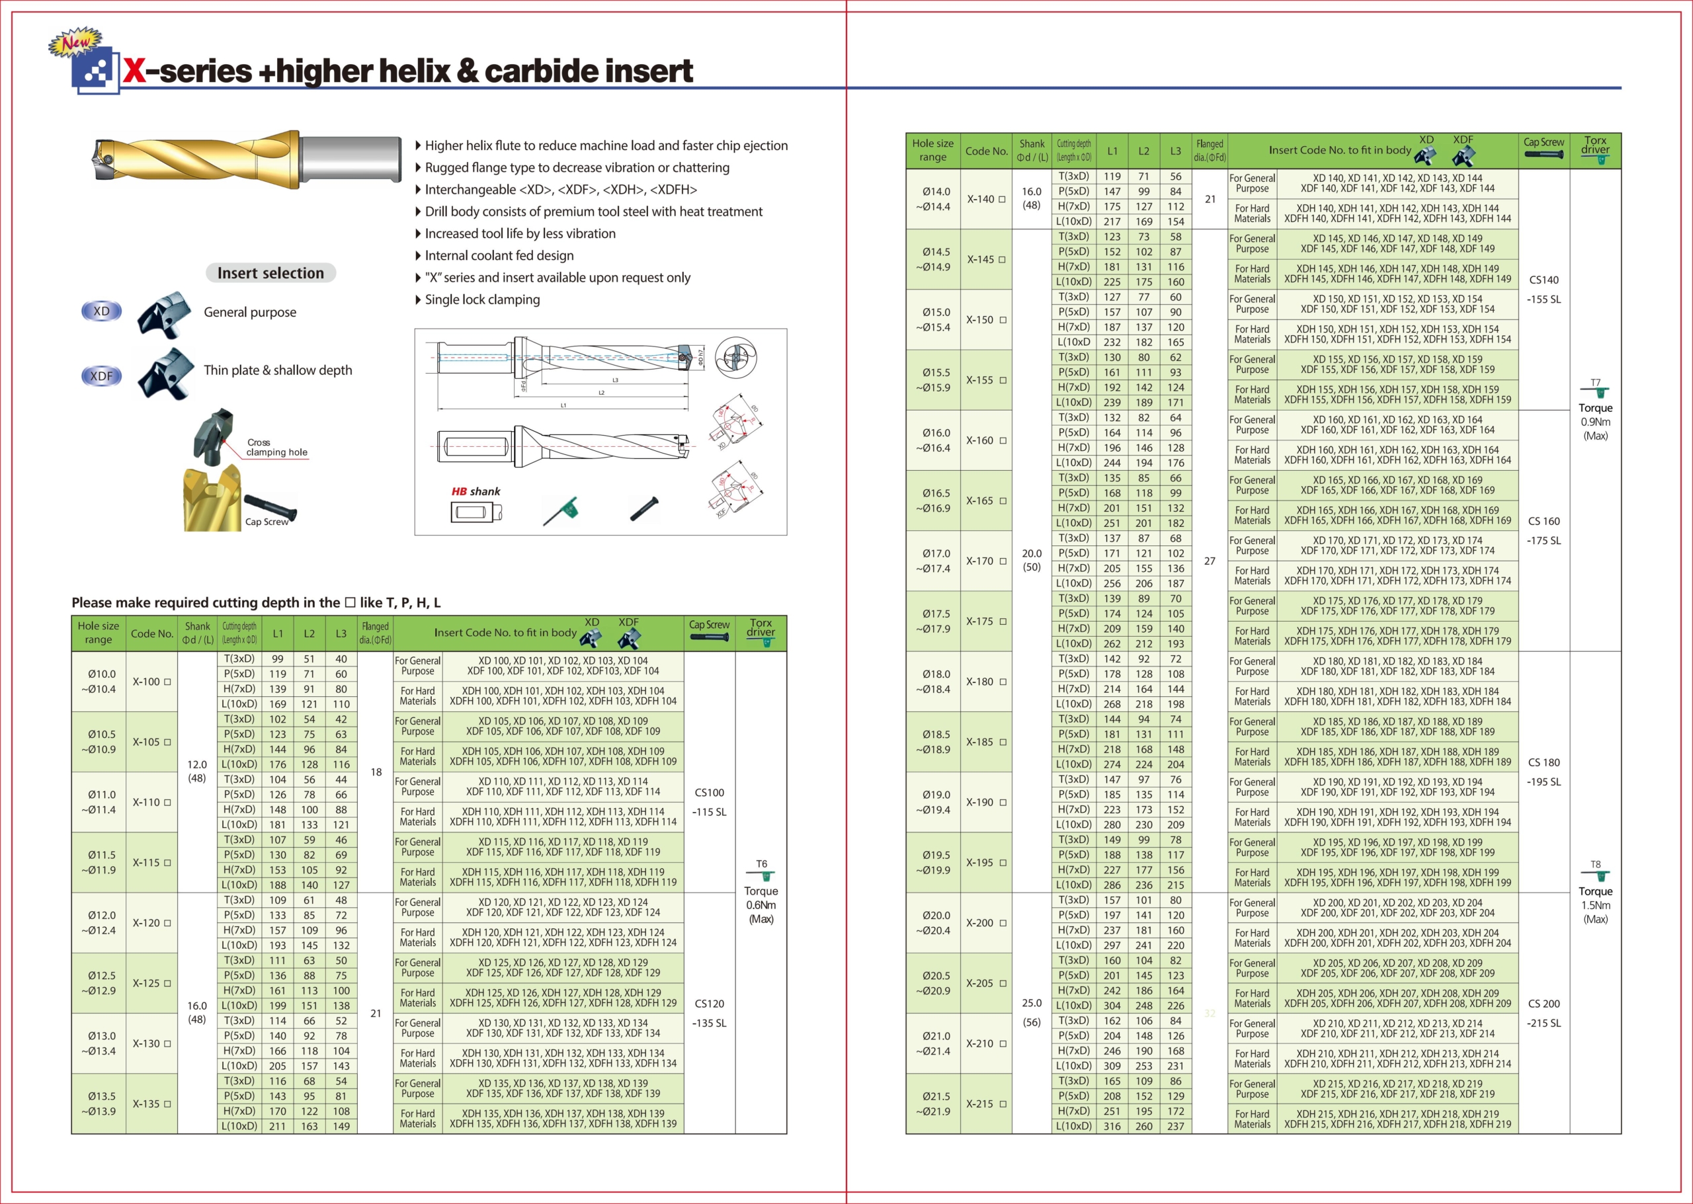1693x1204 pixels.
Task: Tick the box next to X-180
Action: [1003, 681]
